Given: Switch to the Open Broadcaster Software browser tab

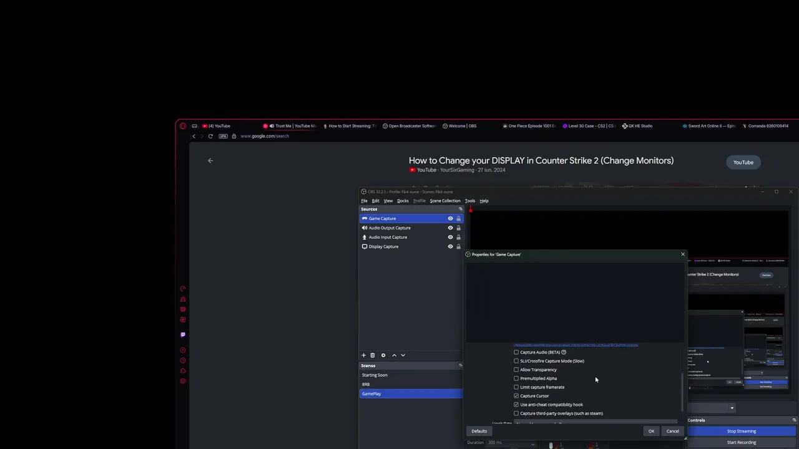Looking at the screenshot, I should pyautogui.click(x=409, y=126).
